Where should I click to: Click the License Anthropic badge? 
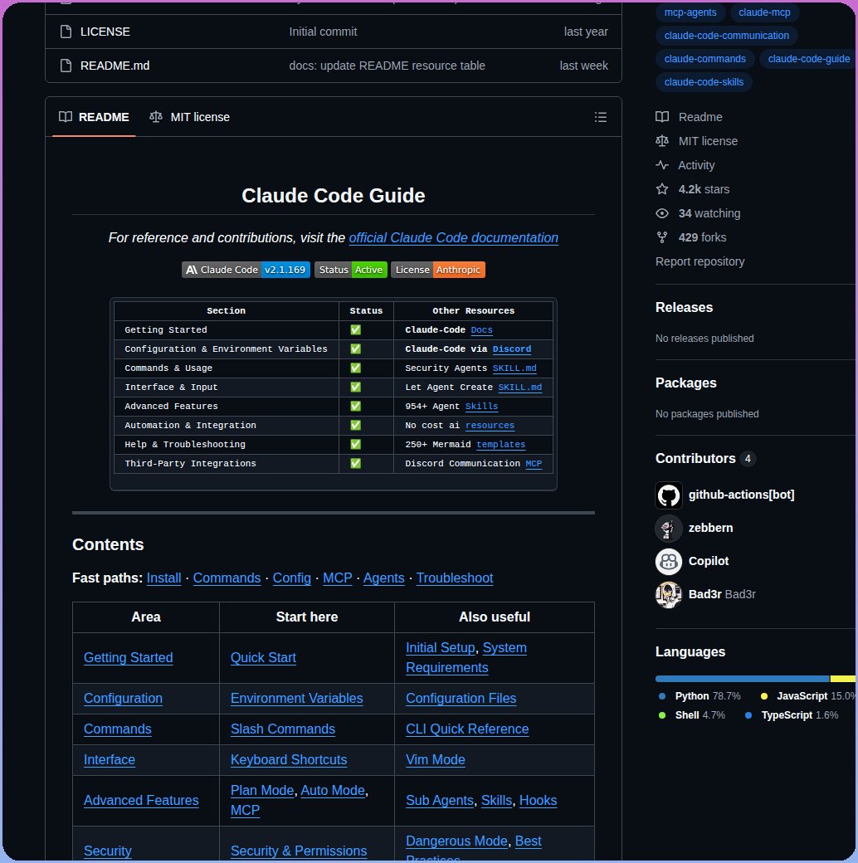(438, 270)
